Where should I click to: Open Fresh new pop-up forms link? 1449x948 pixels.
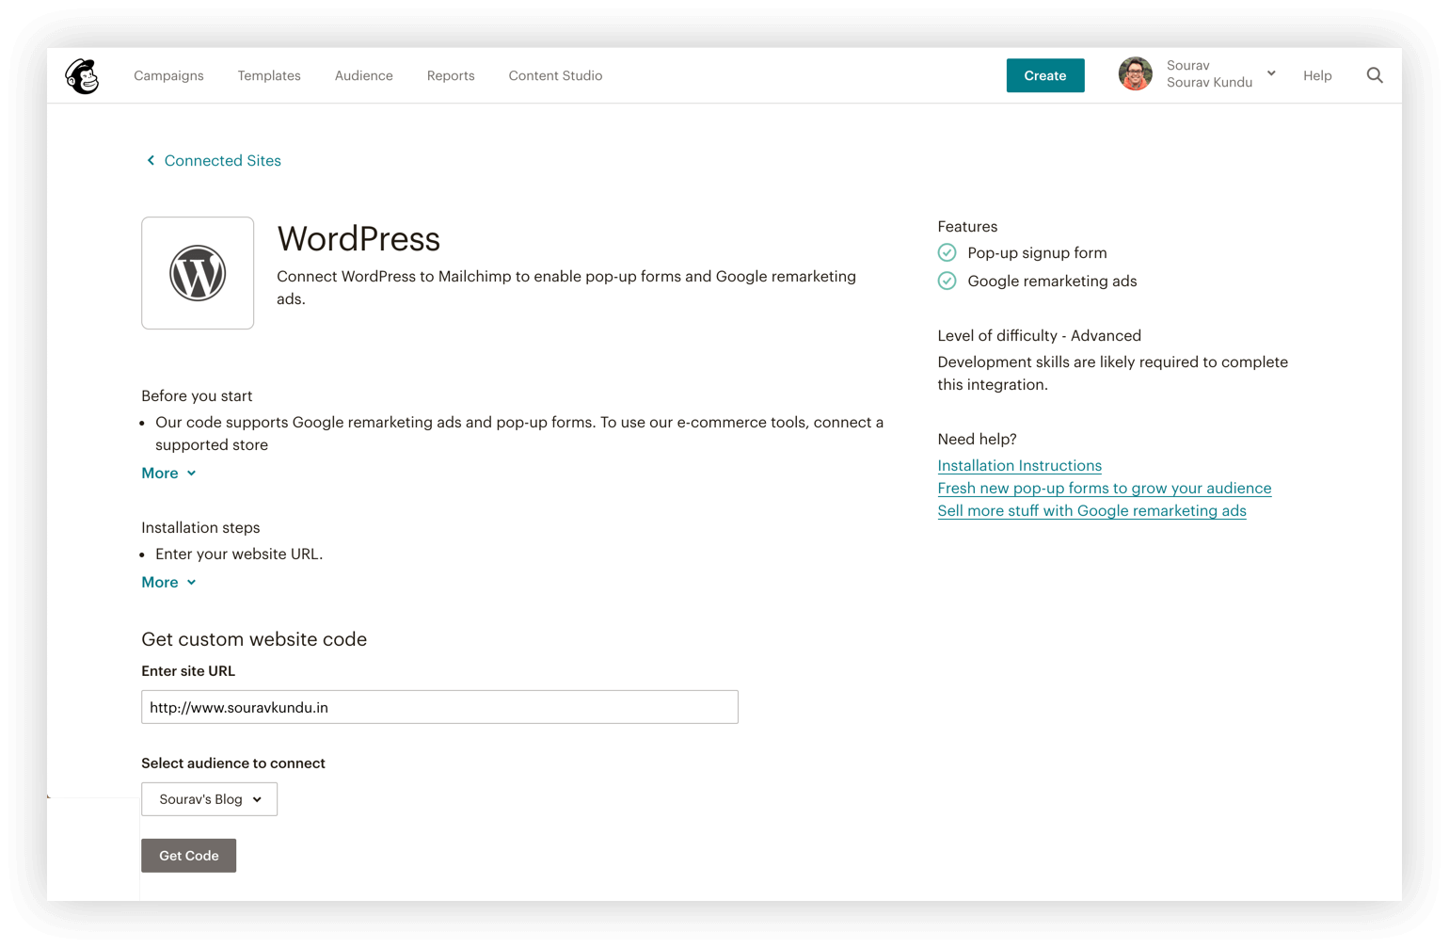click(1105, 488)
